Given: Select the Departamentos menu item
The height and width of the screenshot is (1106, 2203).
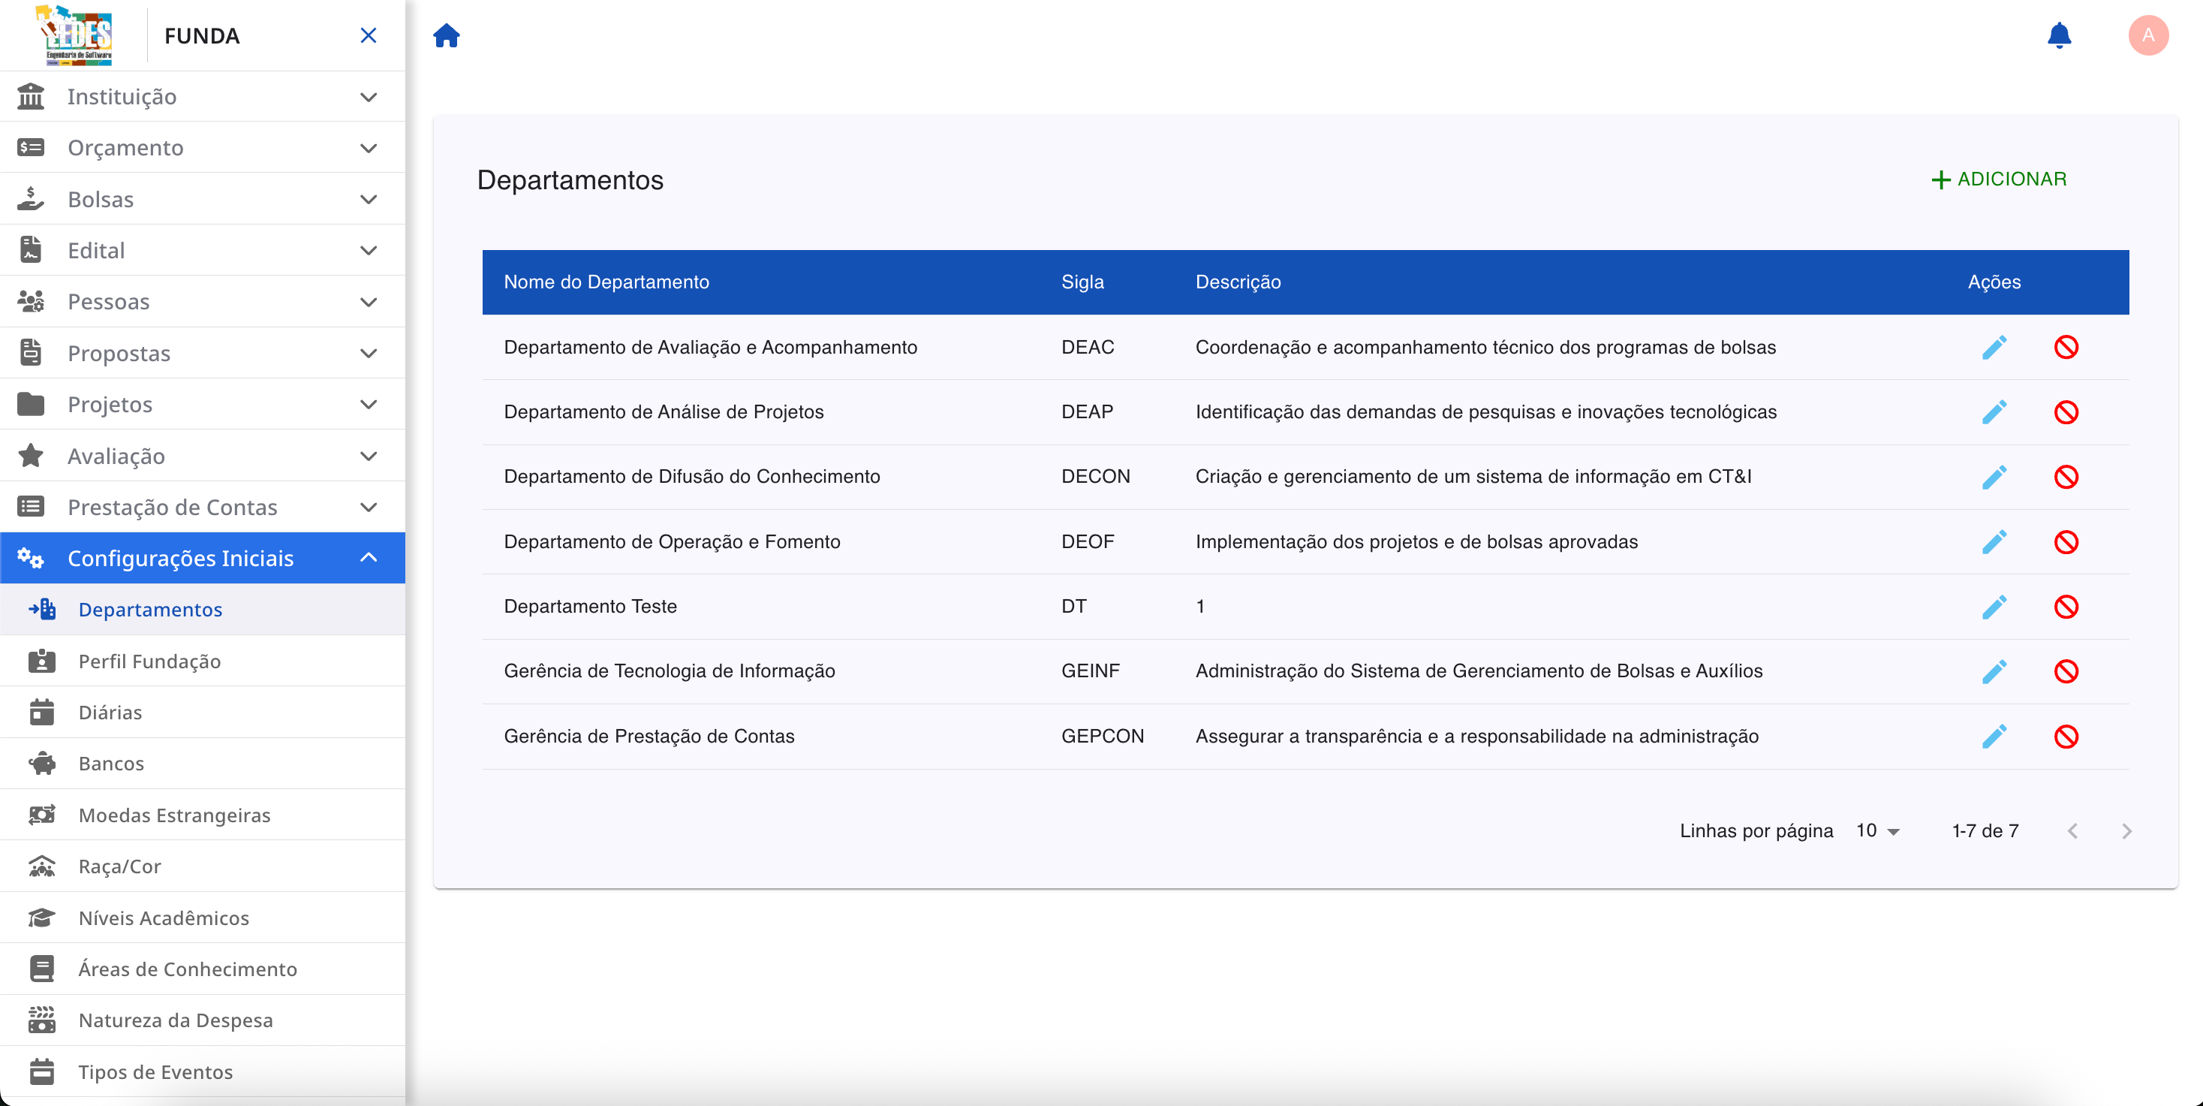Looking at the screenshot, I should (x=151, y=609).
